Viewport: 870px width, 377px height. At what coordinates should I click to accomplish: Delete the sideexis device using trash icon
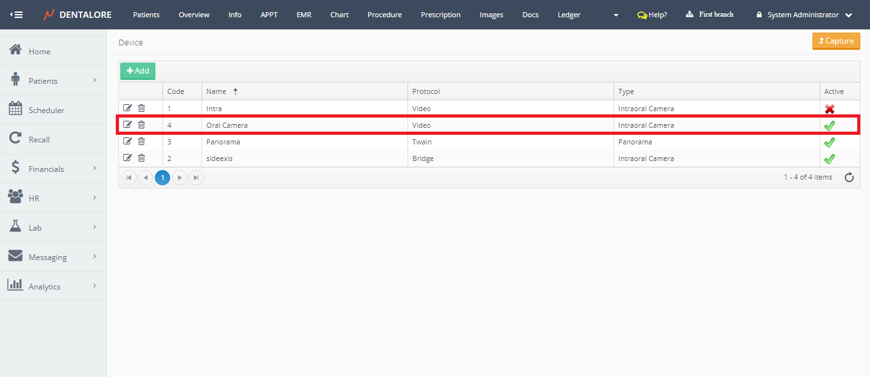(x=141, y=158)
